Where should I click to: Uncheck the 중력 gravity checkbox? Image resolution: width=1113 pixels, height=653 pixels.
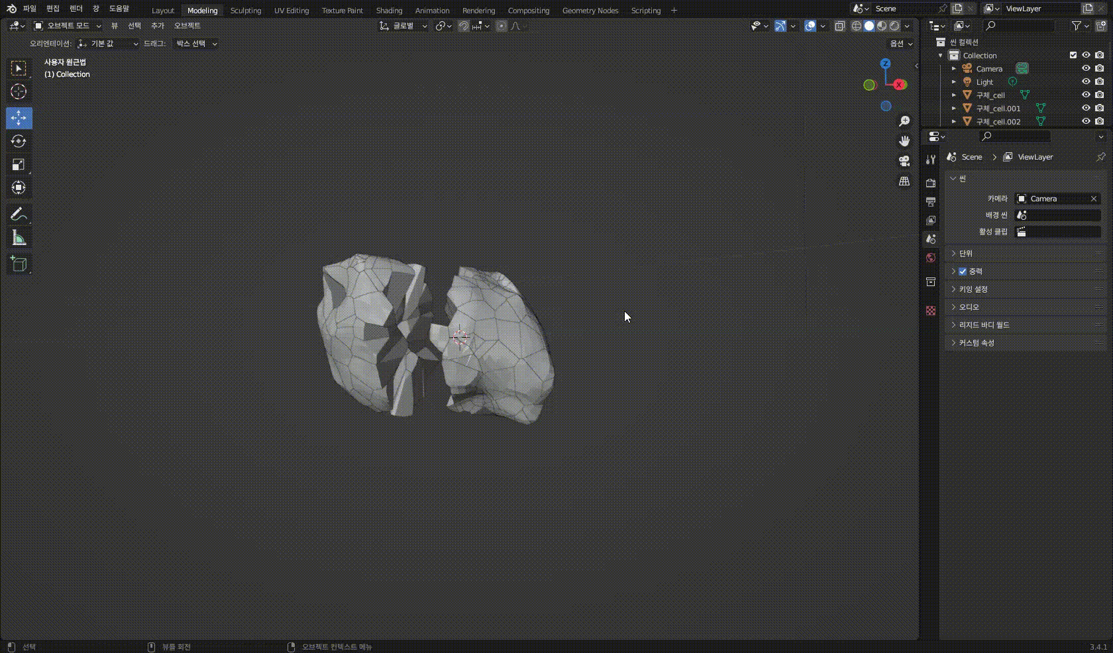tap(962, 272)
